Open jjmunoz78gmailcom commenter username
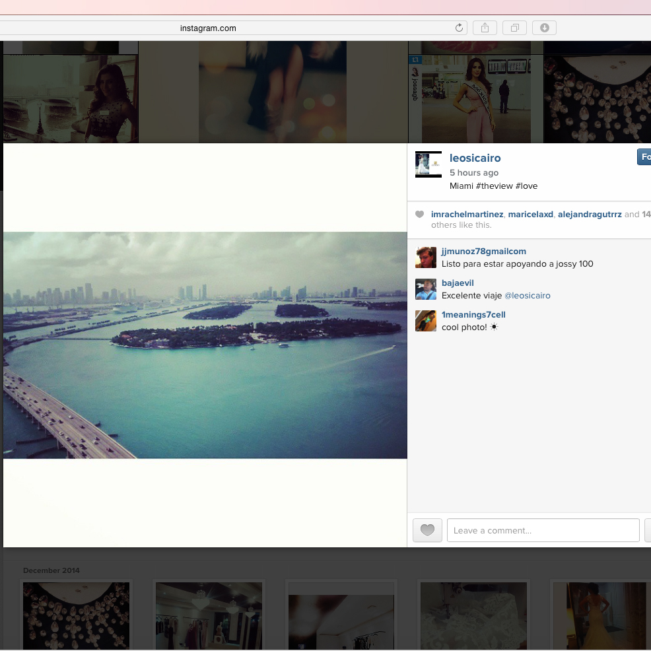The width and height of the screenshot is (651, 651). pyautogui.click(x=484, y=251)
